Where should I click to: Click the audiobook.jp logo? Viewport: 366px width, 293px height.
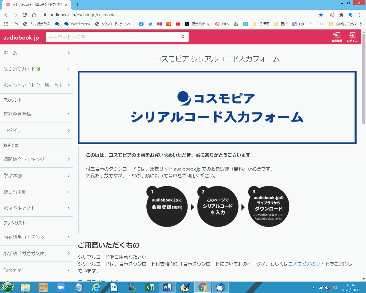click(x=21, y=37)
